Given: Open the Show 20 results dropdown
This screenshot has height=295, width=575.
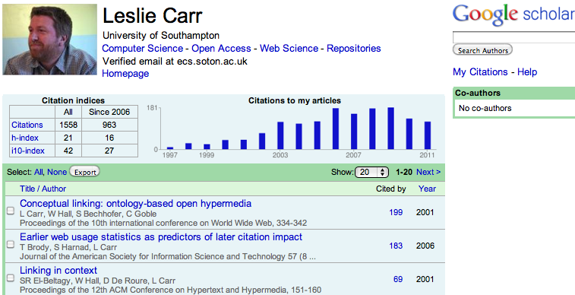Looking at the screenshot, I should [371, 172].
